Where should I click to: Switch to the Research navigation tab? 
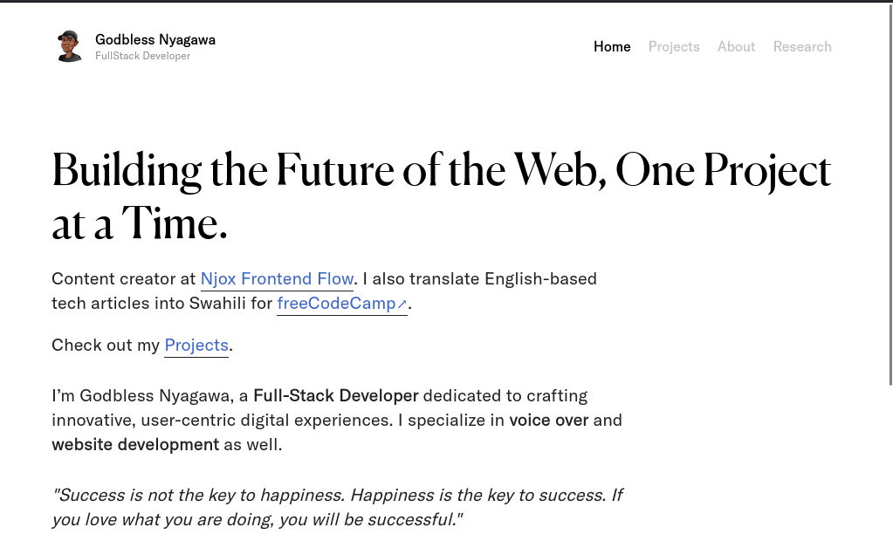[802, 47]
